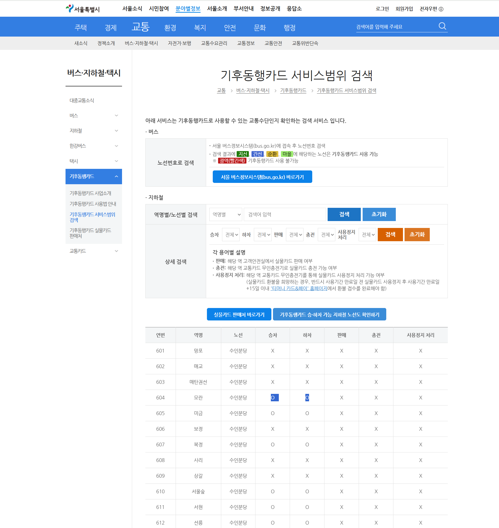Open the 판매 전체 dropdown
The height and width of the screenshot is (528, 499).
pos(294,235)
